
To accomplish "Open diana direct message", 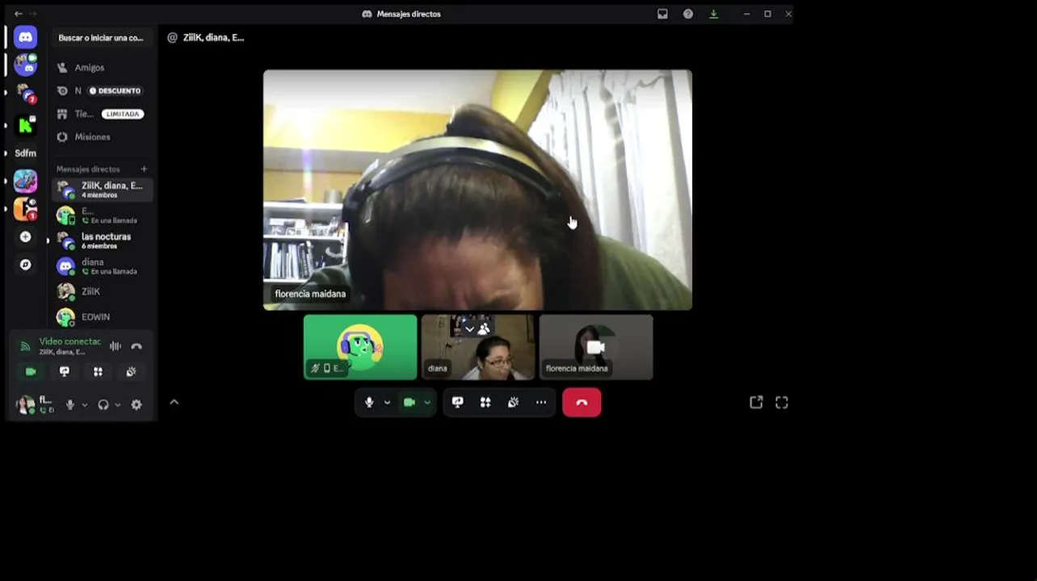I will click(x=102, y=266).
